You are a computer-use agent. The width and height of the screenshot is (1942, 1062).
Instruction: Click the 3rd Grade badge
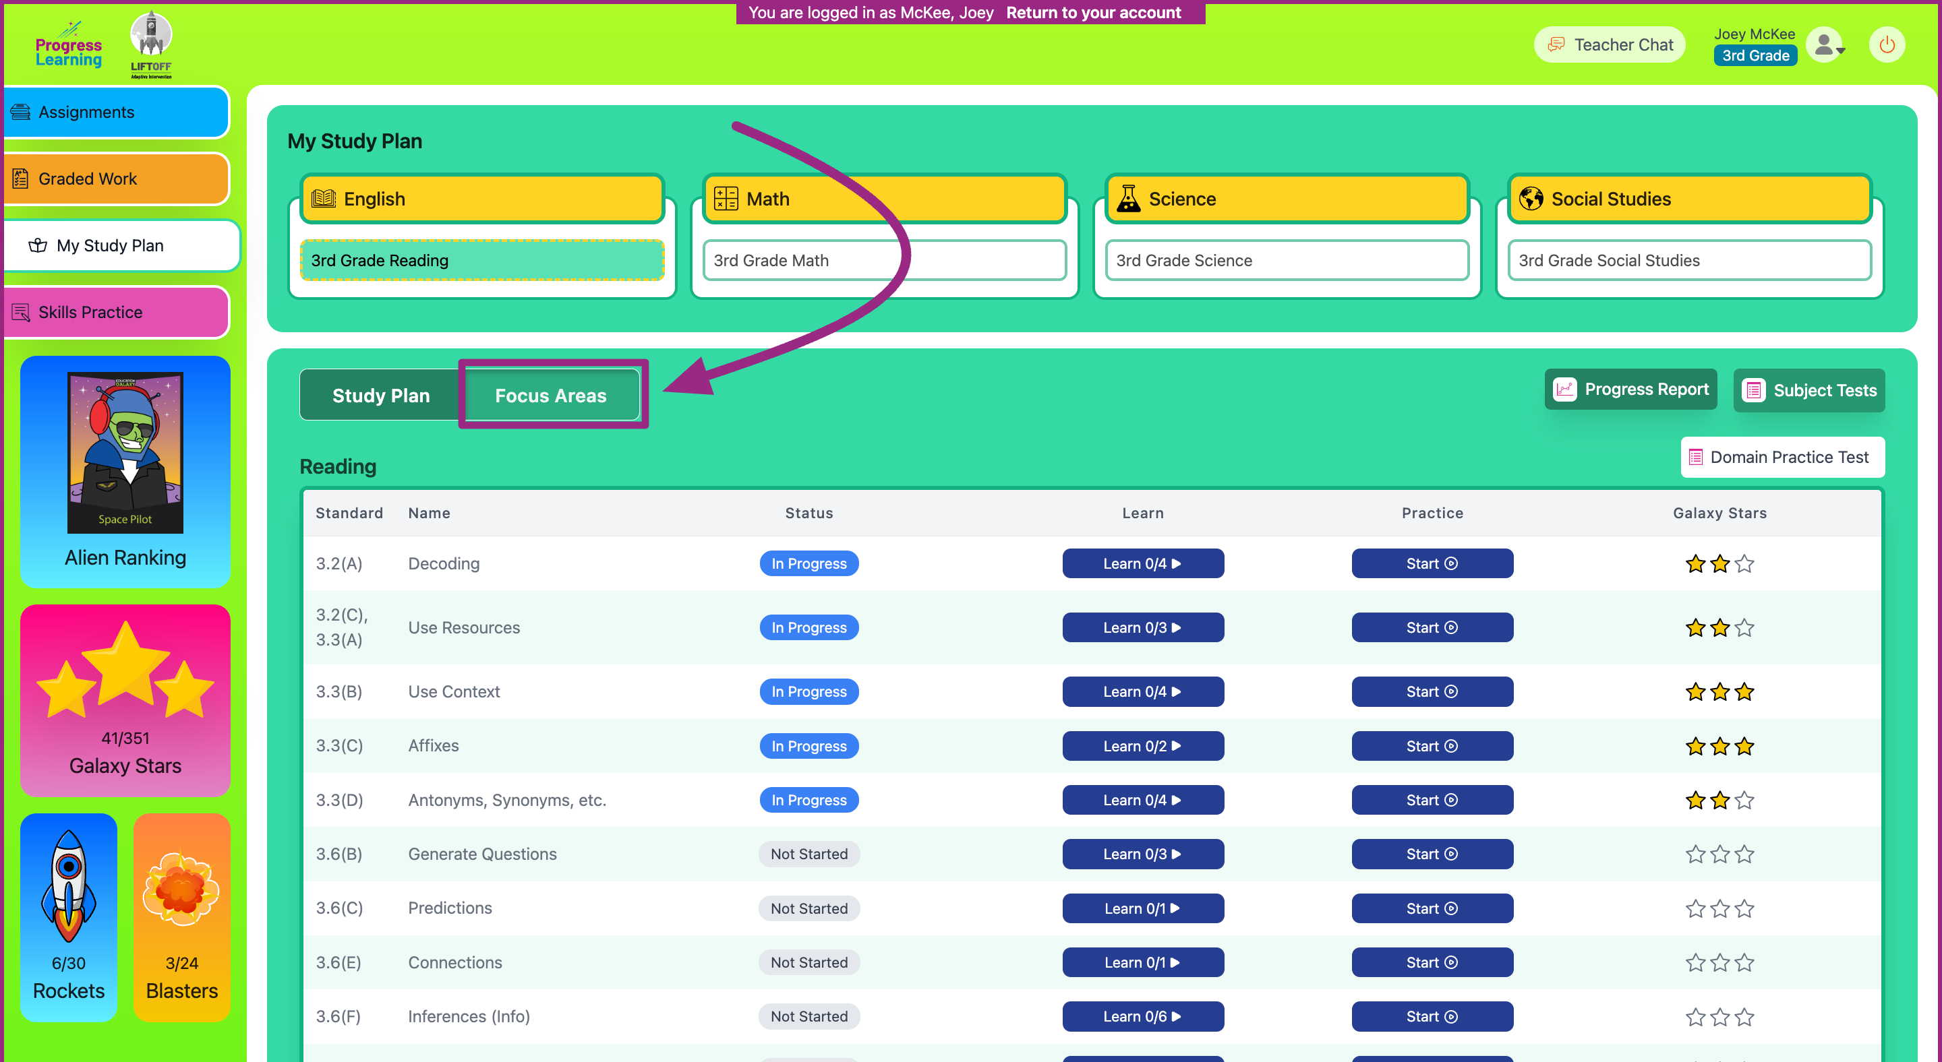[x=1755, y=56]
